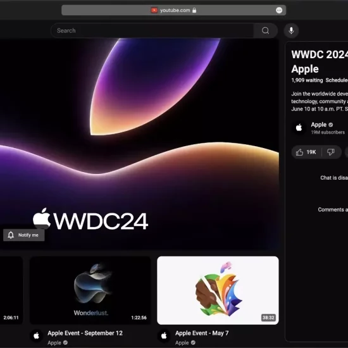This screenshot has height=348, width=348.
Task: Open the colorful May 7 event thumbnail
Action: tap(218, 290)
